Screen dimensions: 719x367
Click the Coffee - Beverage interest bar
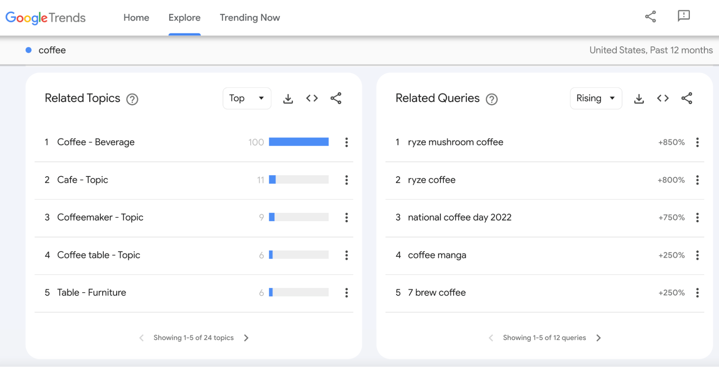click(x=299, y=142)
